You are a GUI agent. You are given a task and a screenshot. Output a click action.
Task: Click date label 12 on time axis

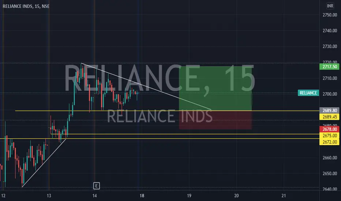coord(3,196)
